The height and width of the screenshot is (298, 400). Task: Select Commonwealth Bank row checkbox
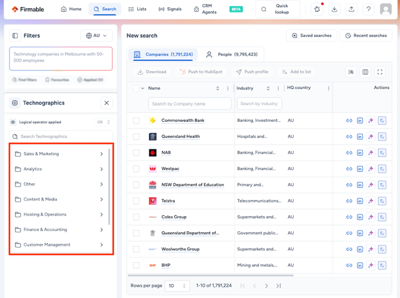[x=136, y=121]
